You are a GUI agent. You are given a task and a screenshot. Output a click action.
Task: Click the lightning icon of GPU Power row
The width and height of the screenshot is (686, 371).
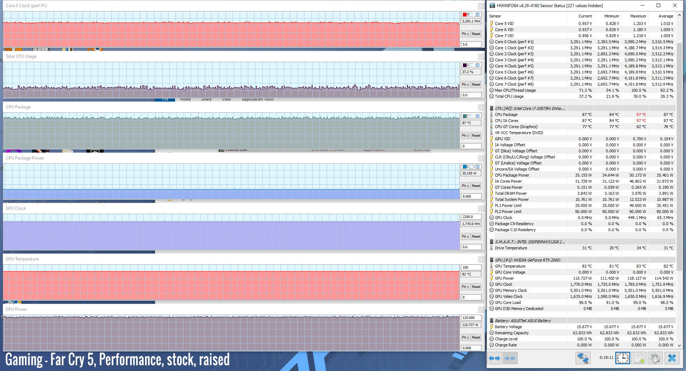[x=492, y=278]
